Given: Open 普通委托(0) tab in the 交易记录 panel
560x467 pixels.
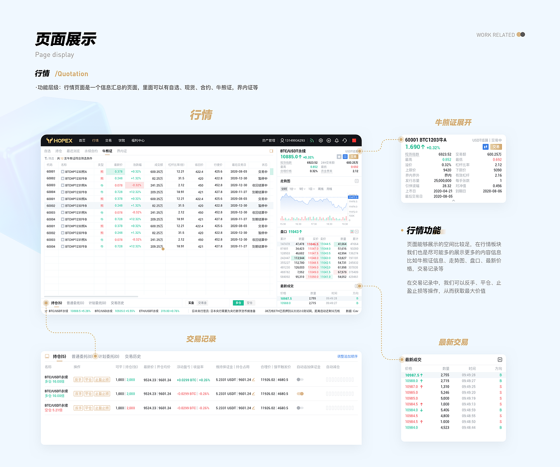Looking at the screenshot, I should click(82, 357).
